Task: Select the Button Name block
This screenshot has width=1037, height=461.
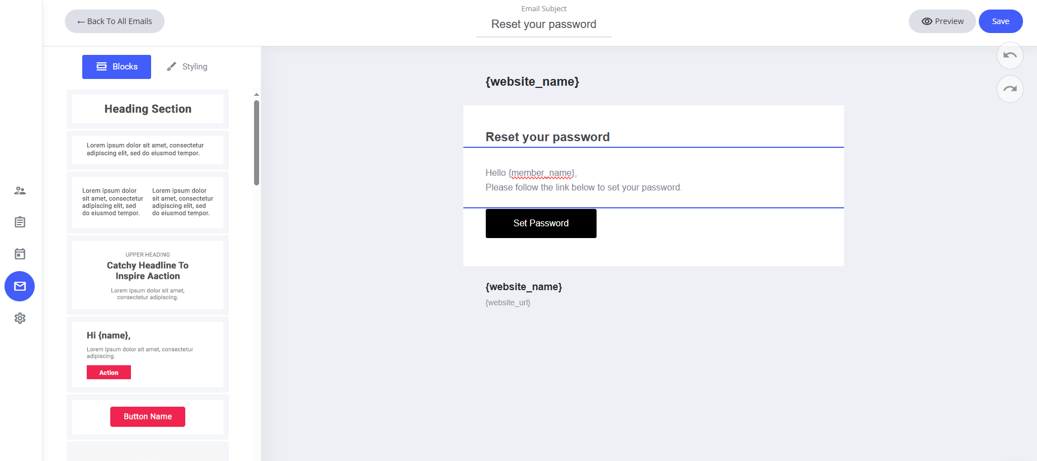Action: 148,417
